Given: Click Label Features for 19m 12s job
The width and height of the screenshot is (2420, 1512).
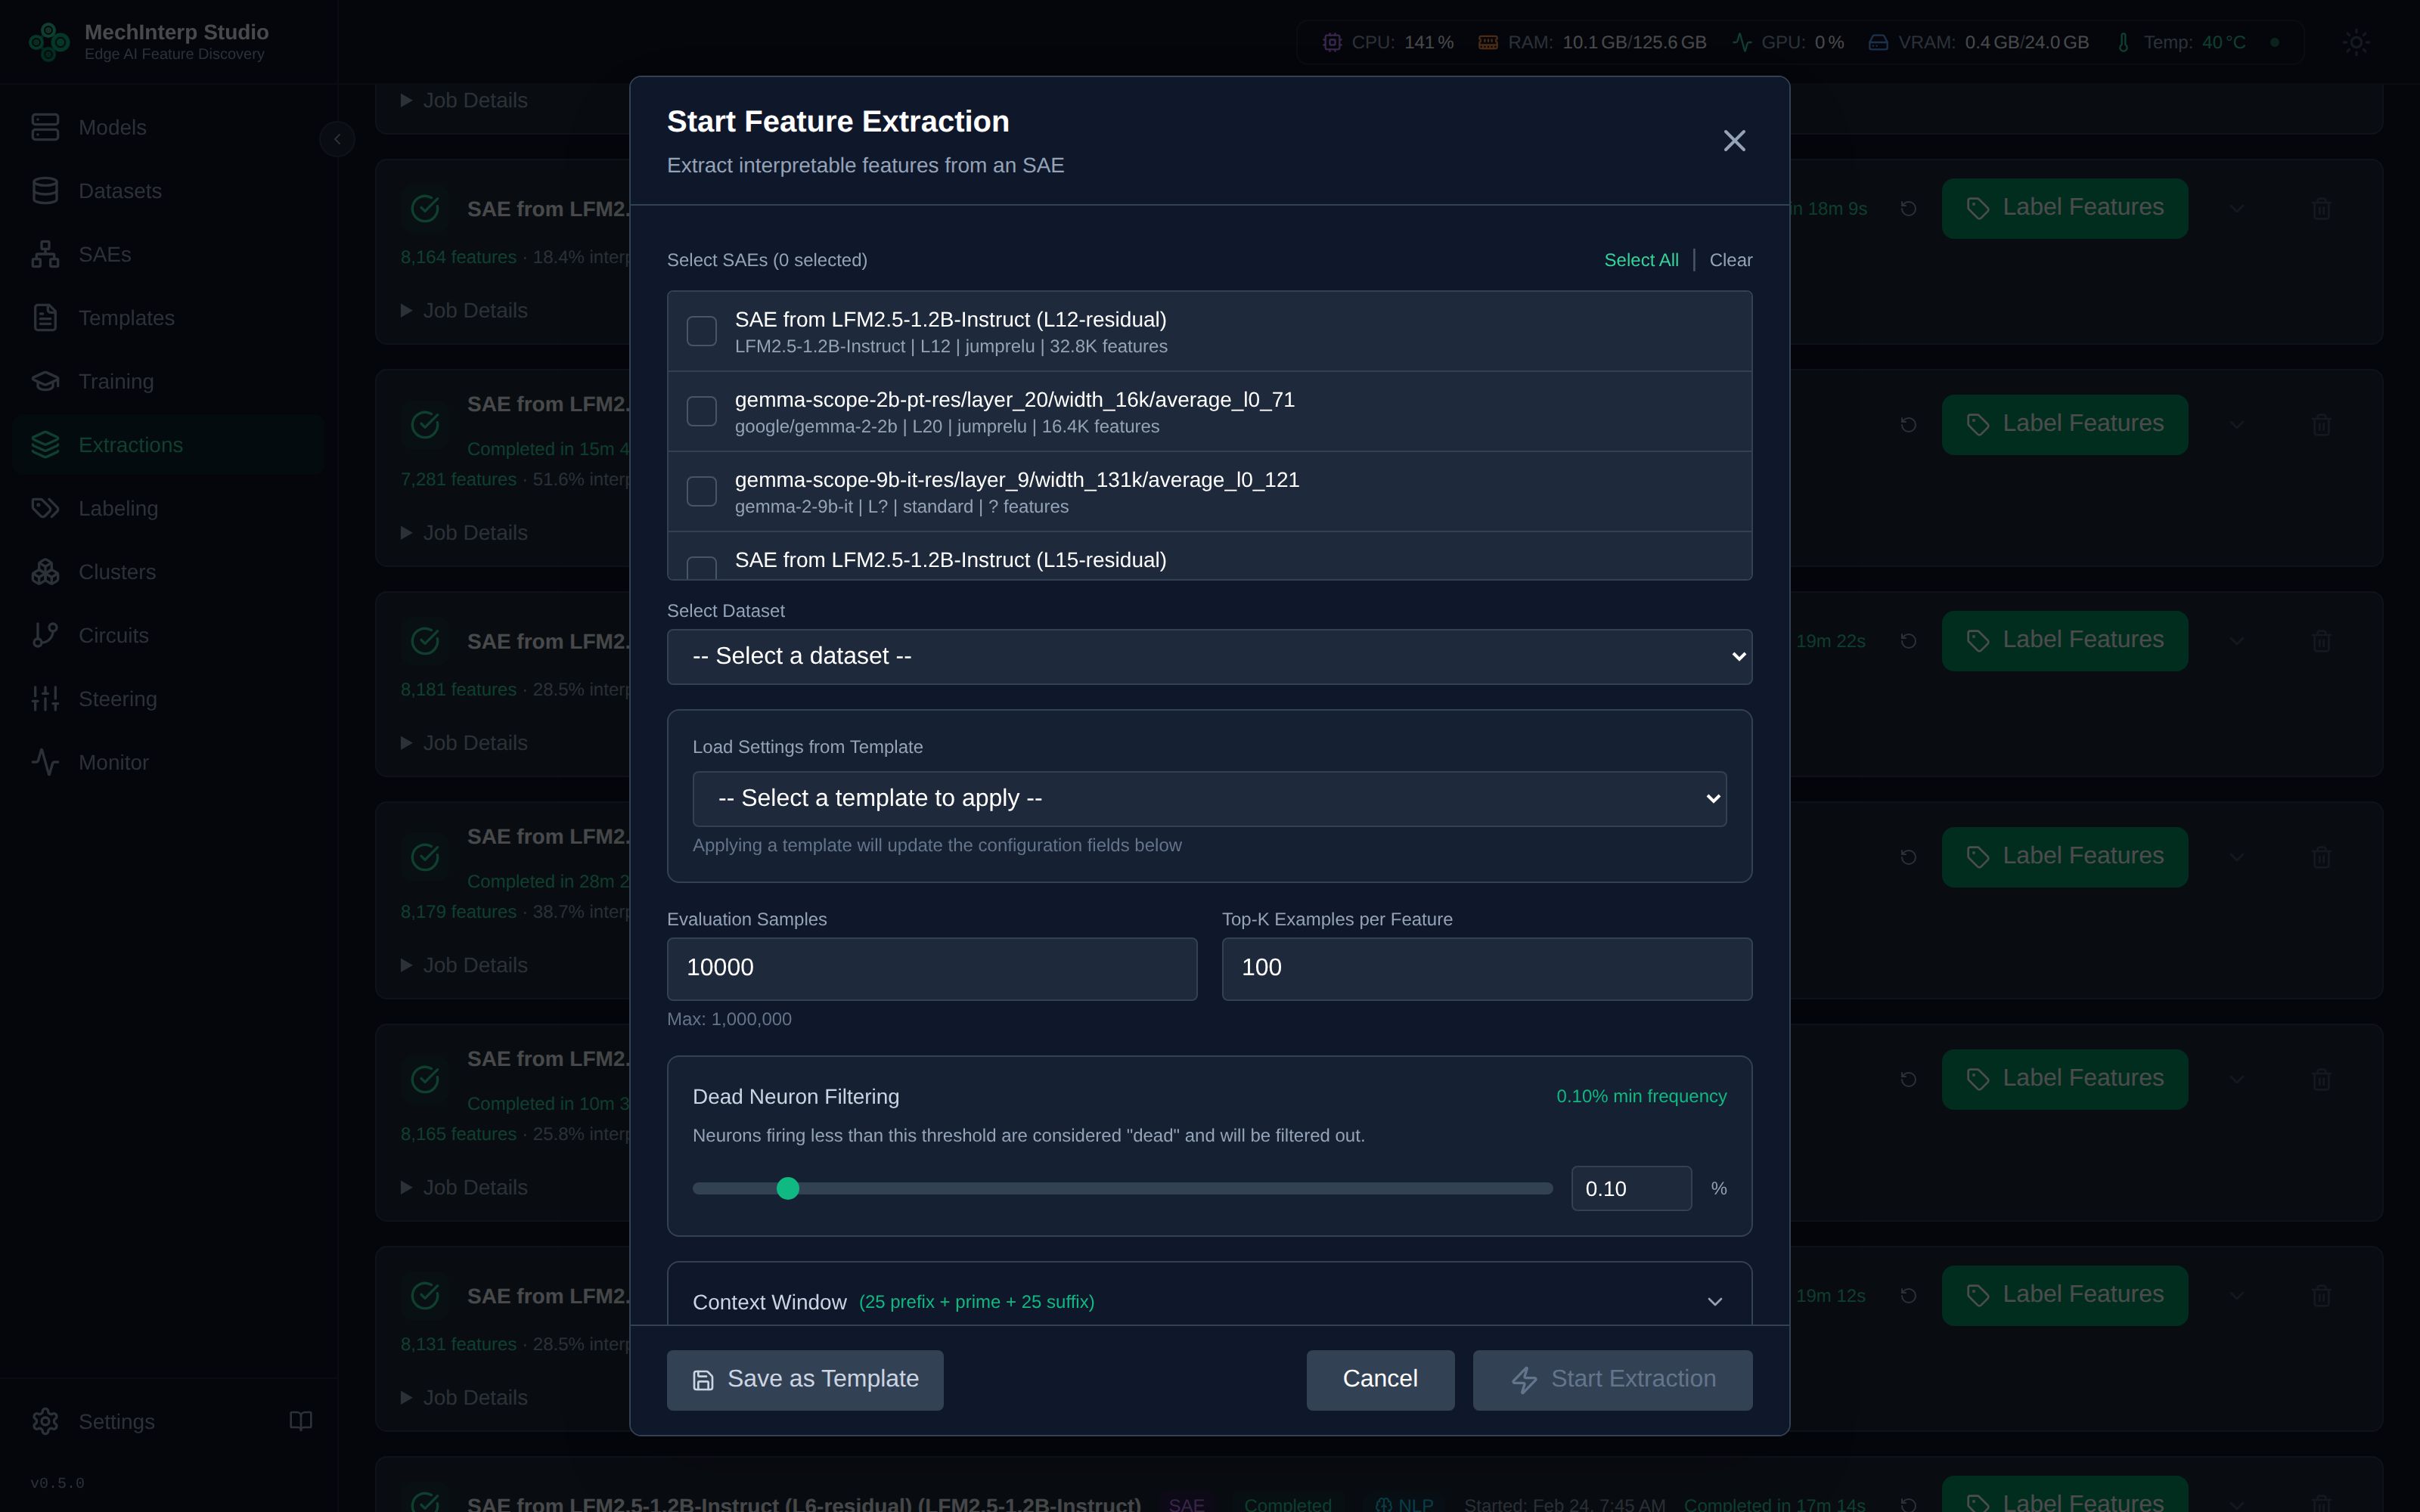Looking at the screenshot, I should [2064, 1295].
